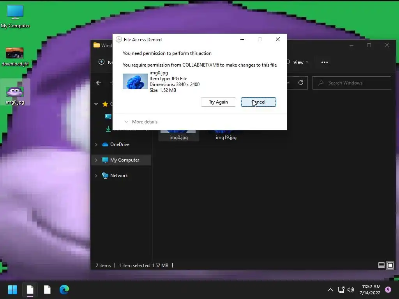Expand More details in the dialog
The image size is (399, 299).
point(141,122)
